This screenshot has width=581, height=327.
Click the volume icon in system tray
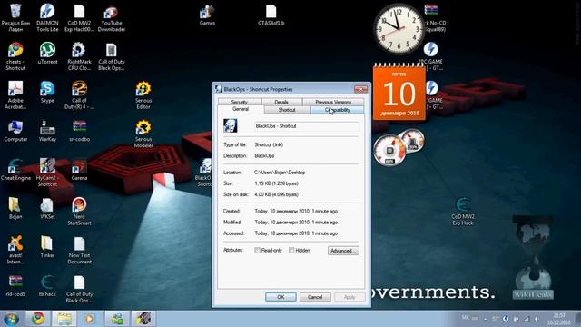point(537,319)
